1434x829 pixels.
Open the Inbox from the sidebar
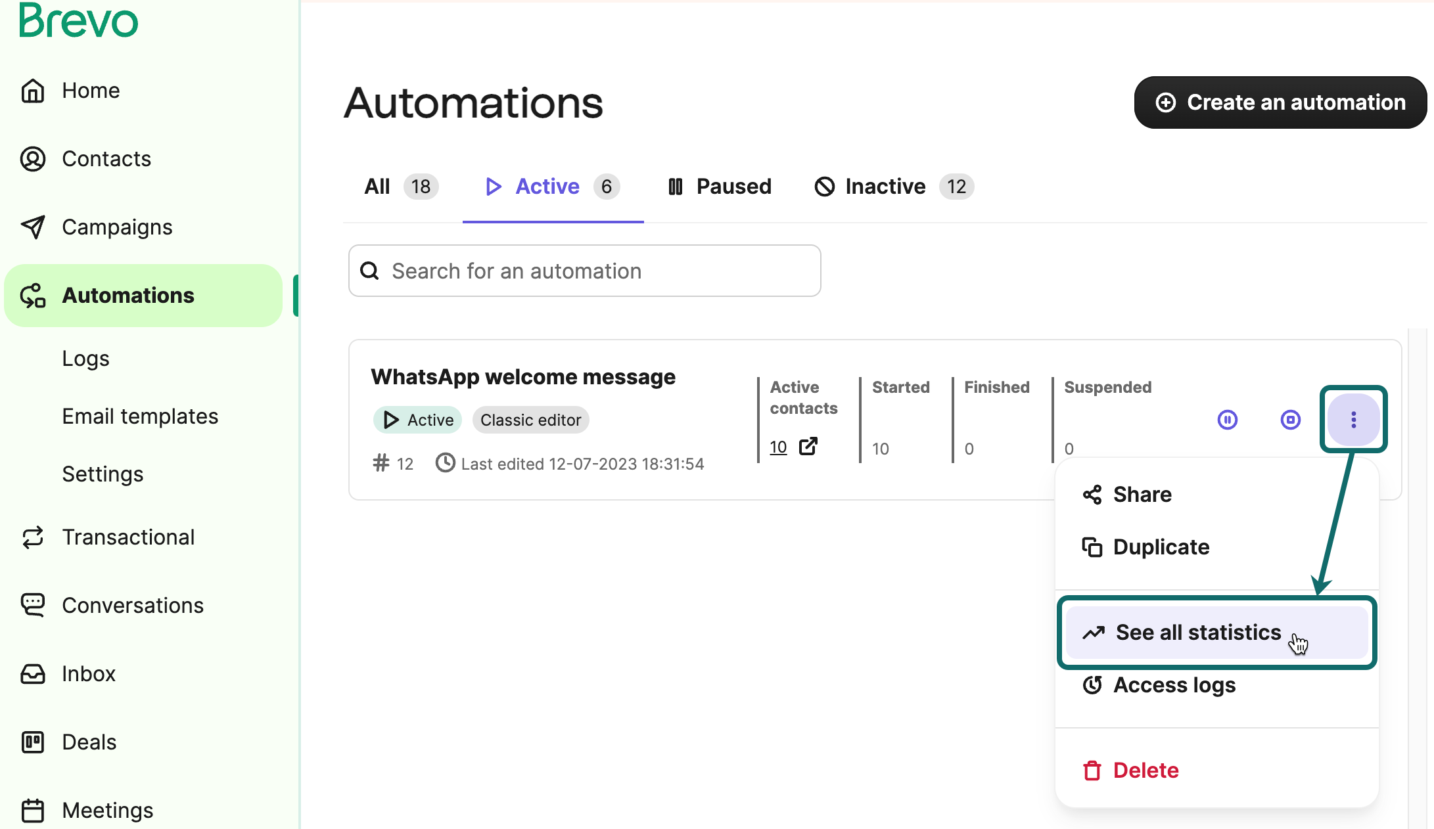[87, 673]
